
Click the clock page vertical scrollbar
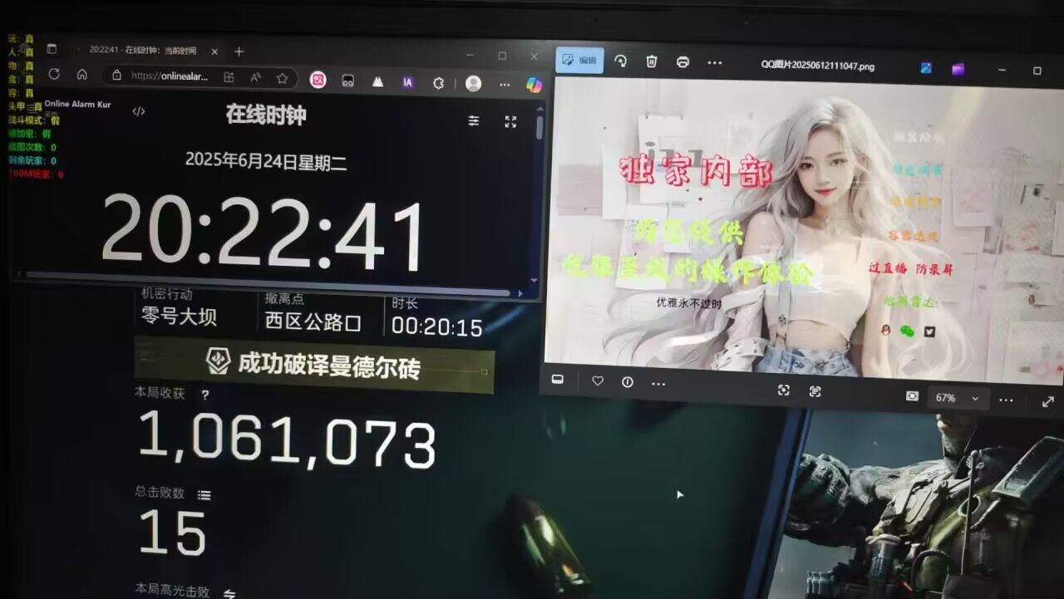tap(540, 129)
